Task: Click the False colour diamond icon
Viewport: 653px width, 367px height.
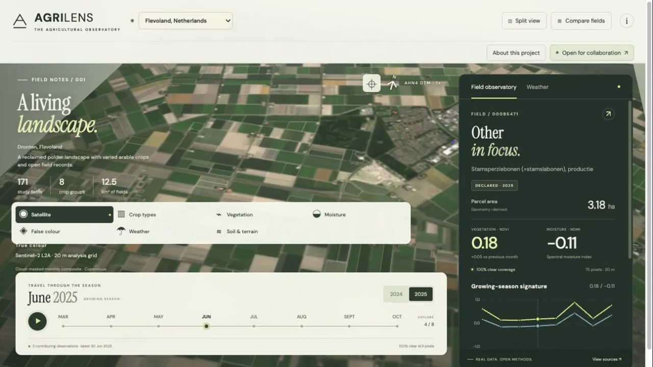Action: pyautogui.click(x=23, y=231)
